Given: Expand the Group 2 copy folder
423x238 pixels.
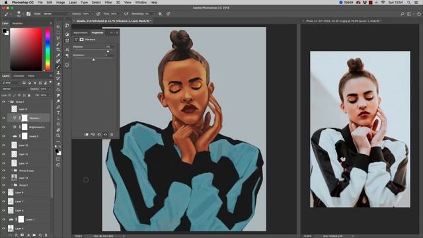Looking at the screenshot, I should (x=12, y=171).
